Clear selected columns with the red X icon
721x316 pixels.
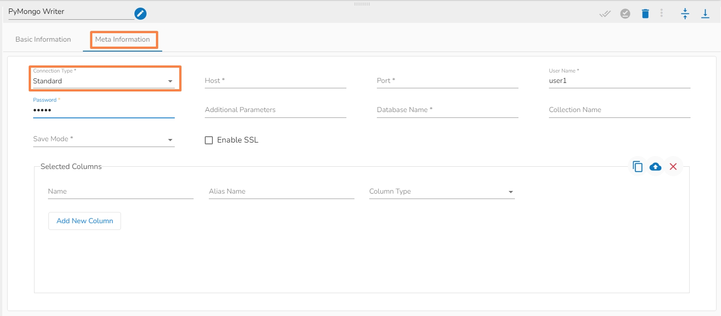[x=673, y=167]
